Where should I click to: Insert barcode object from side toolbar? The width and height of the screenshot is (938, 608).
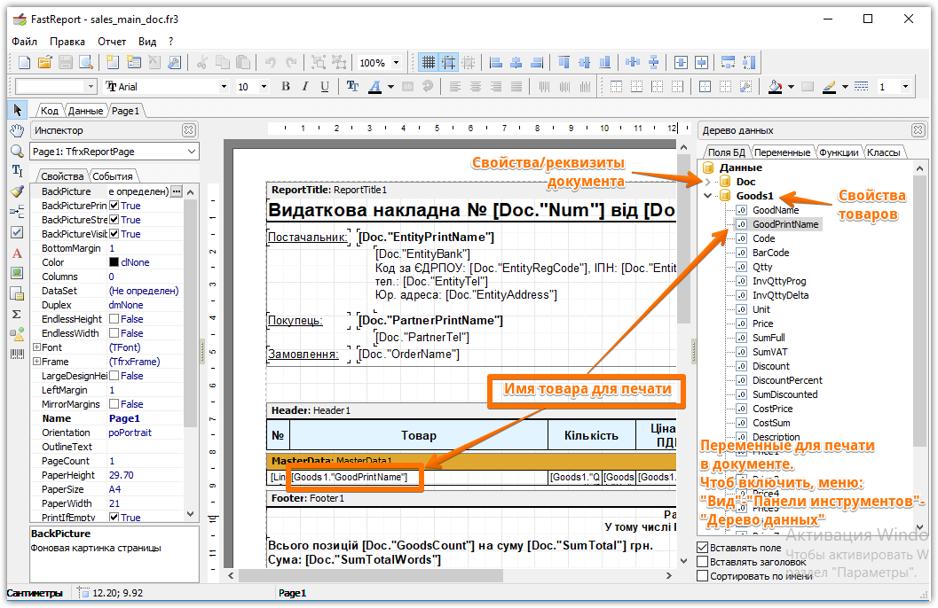18,355
